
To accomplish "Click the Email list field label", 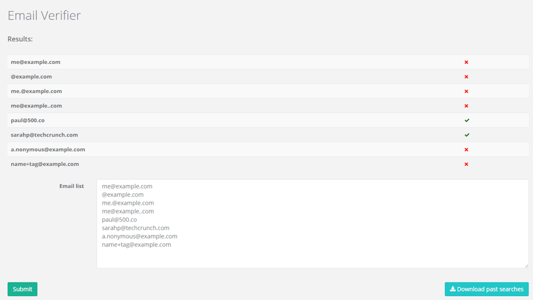I will click(72, 186).
